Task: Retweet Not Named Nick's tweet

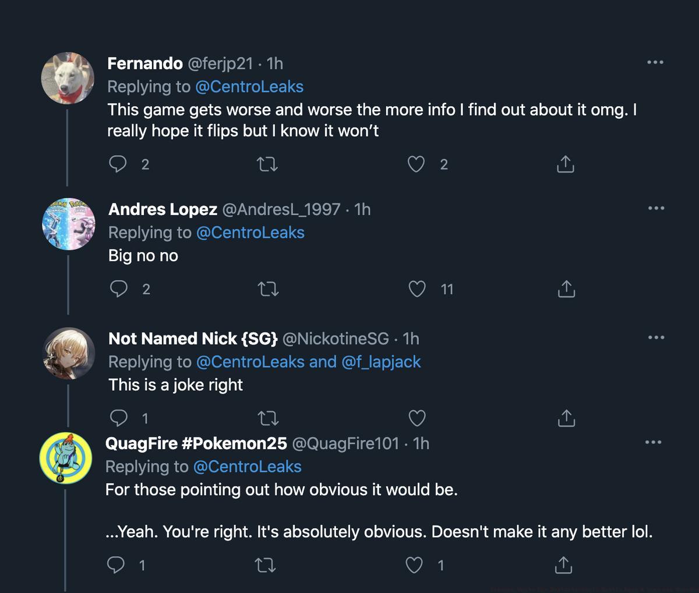Action: (269, 418)
